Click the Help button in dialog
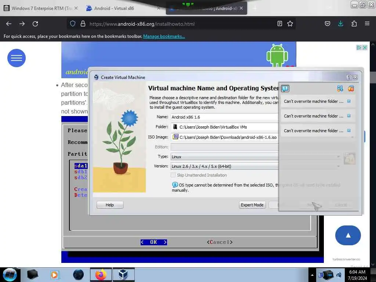 [x=110, y=205]
